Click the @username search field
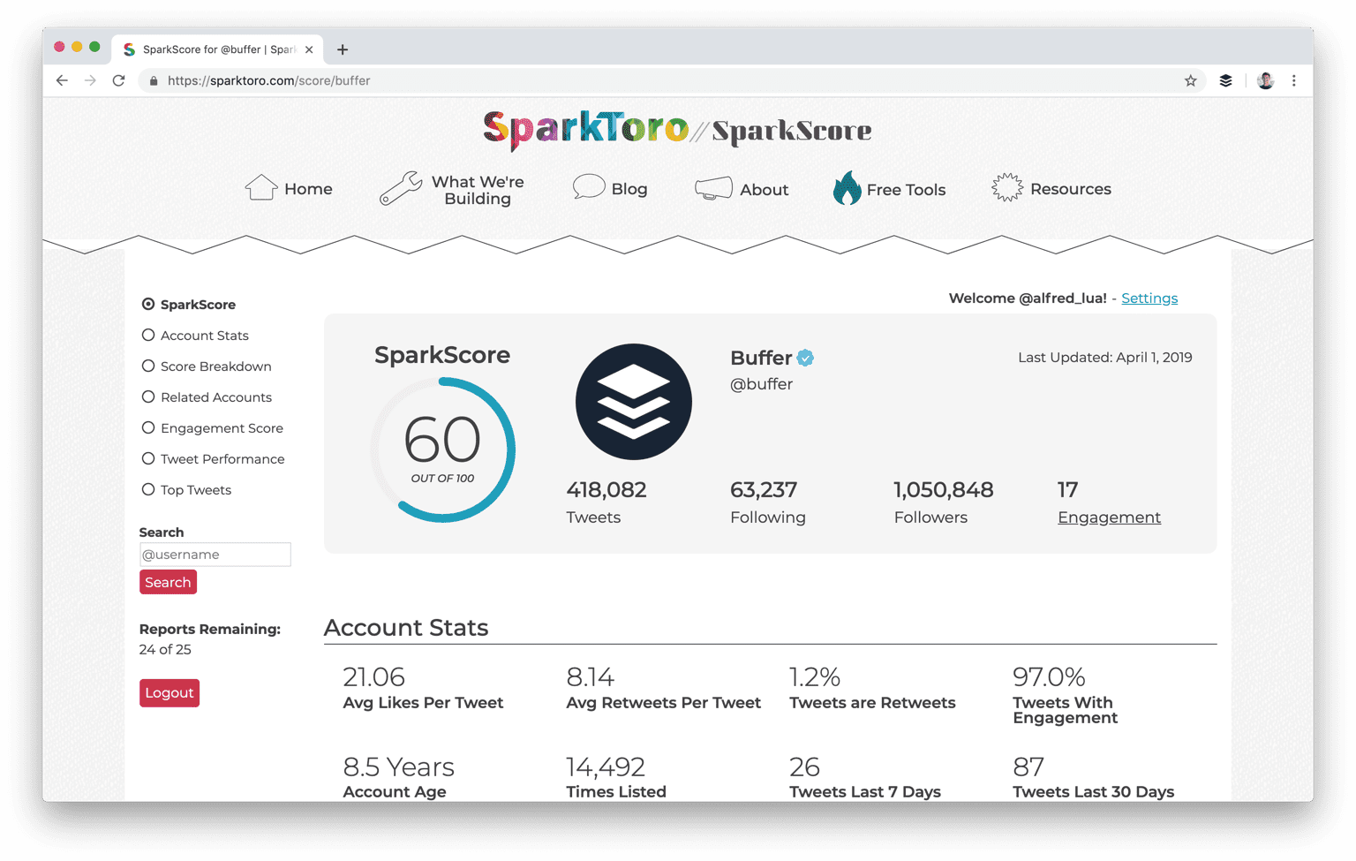The image size is (1356, 861). pyautogui.click(x=215, y=555)
